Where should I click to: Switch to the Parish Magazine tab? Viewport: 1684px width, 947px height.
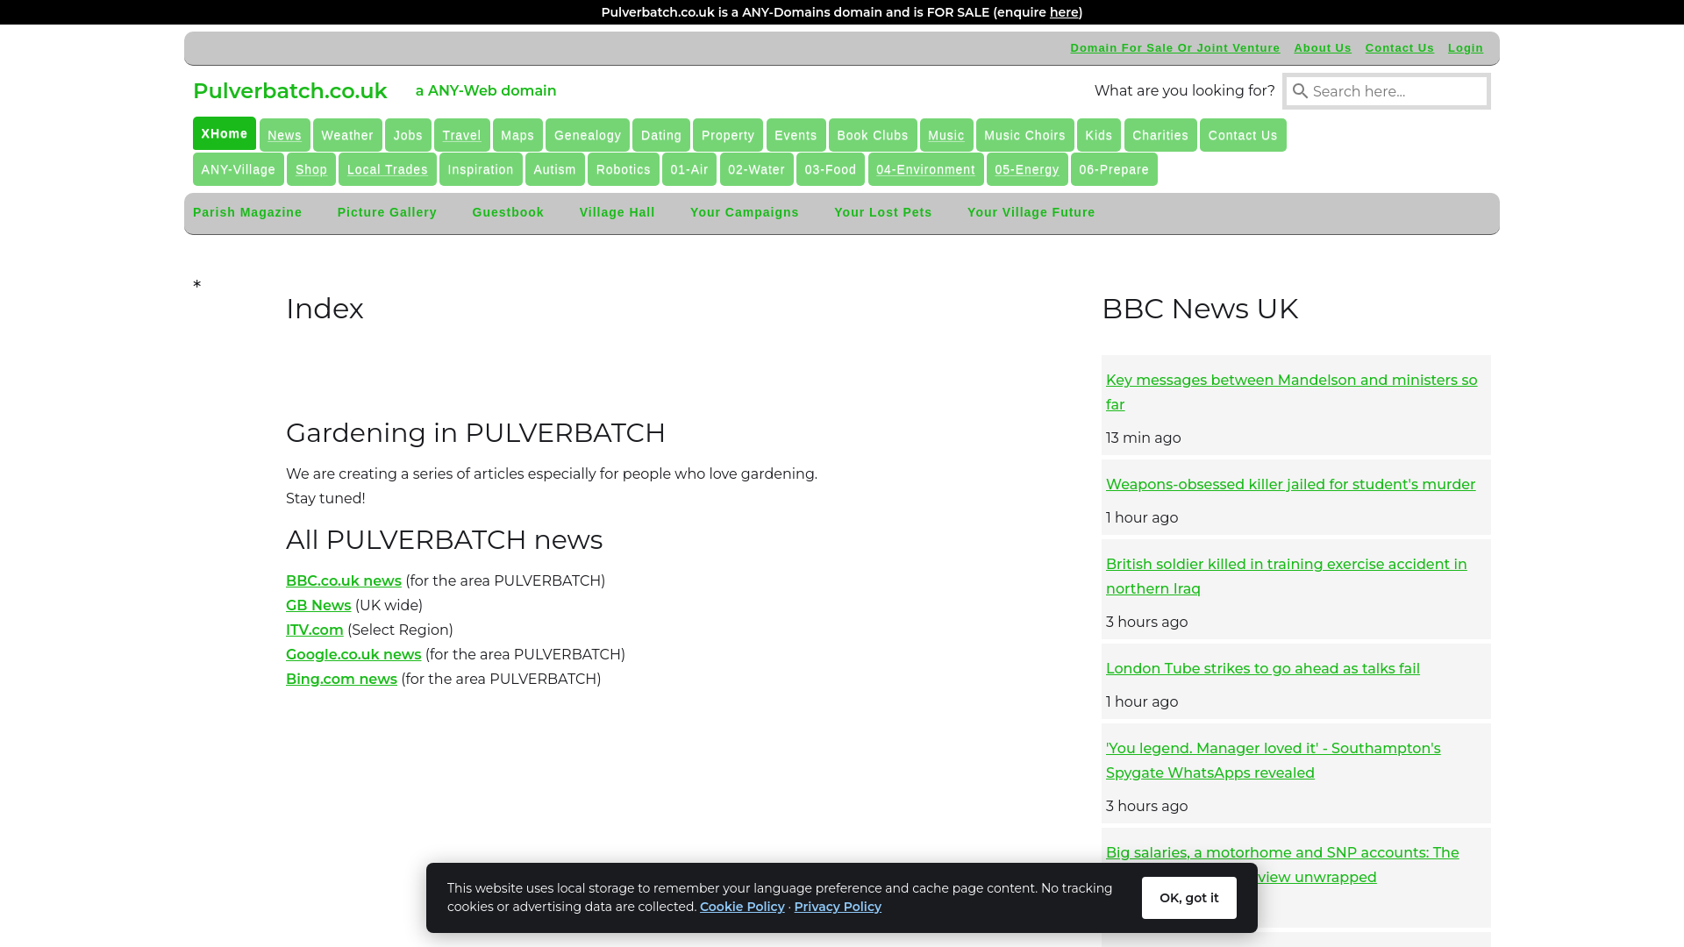tap(247, 212)
